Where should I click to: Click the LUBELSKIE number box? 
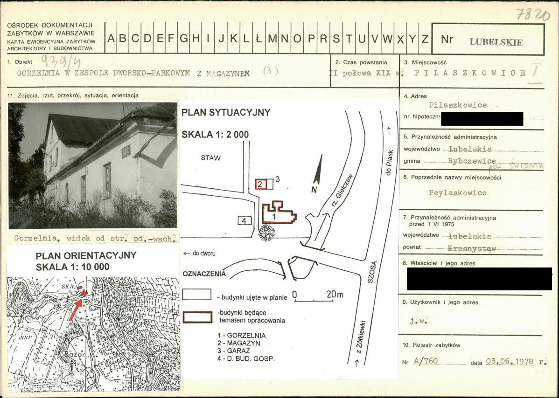488,39
